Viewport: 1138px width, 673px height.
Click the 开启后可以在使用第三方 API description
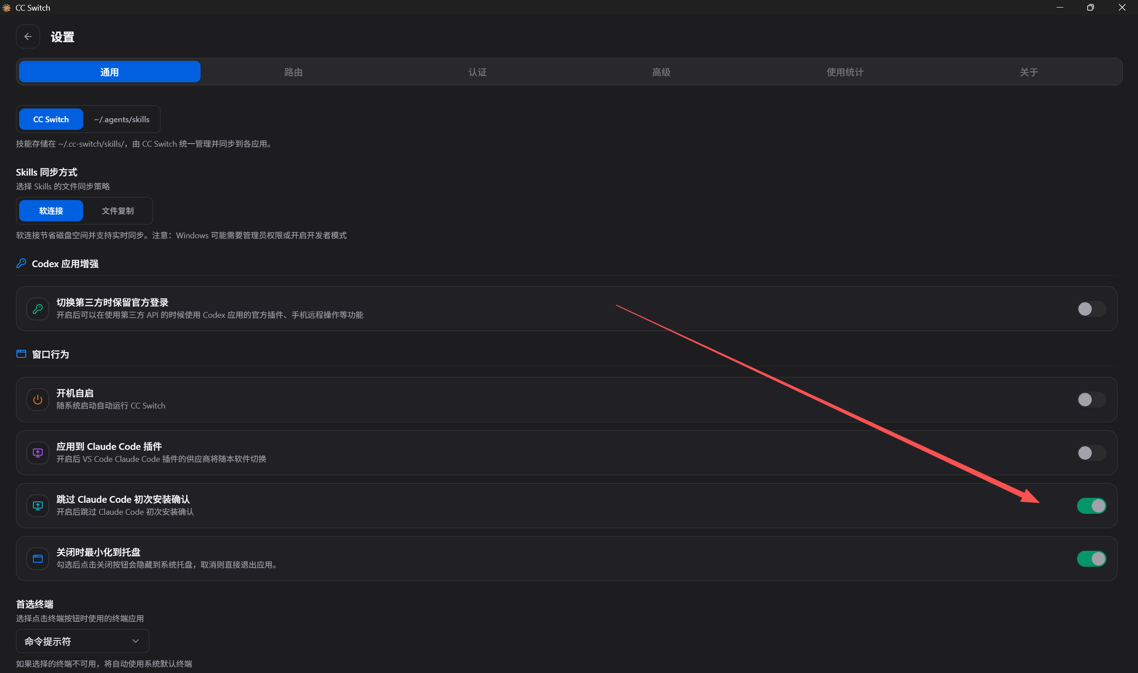pyautogui.click(x=209, y=315)
